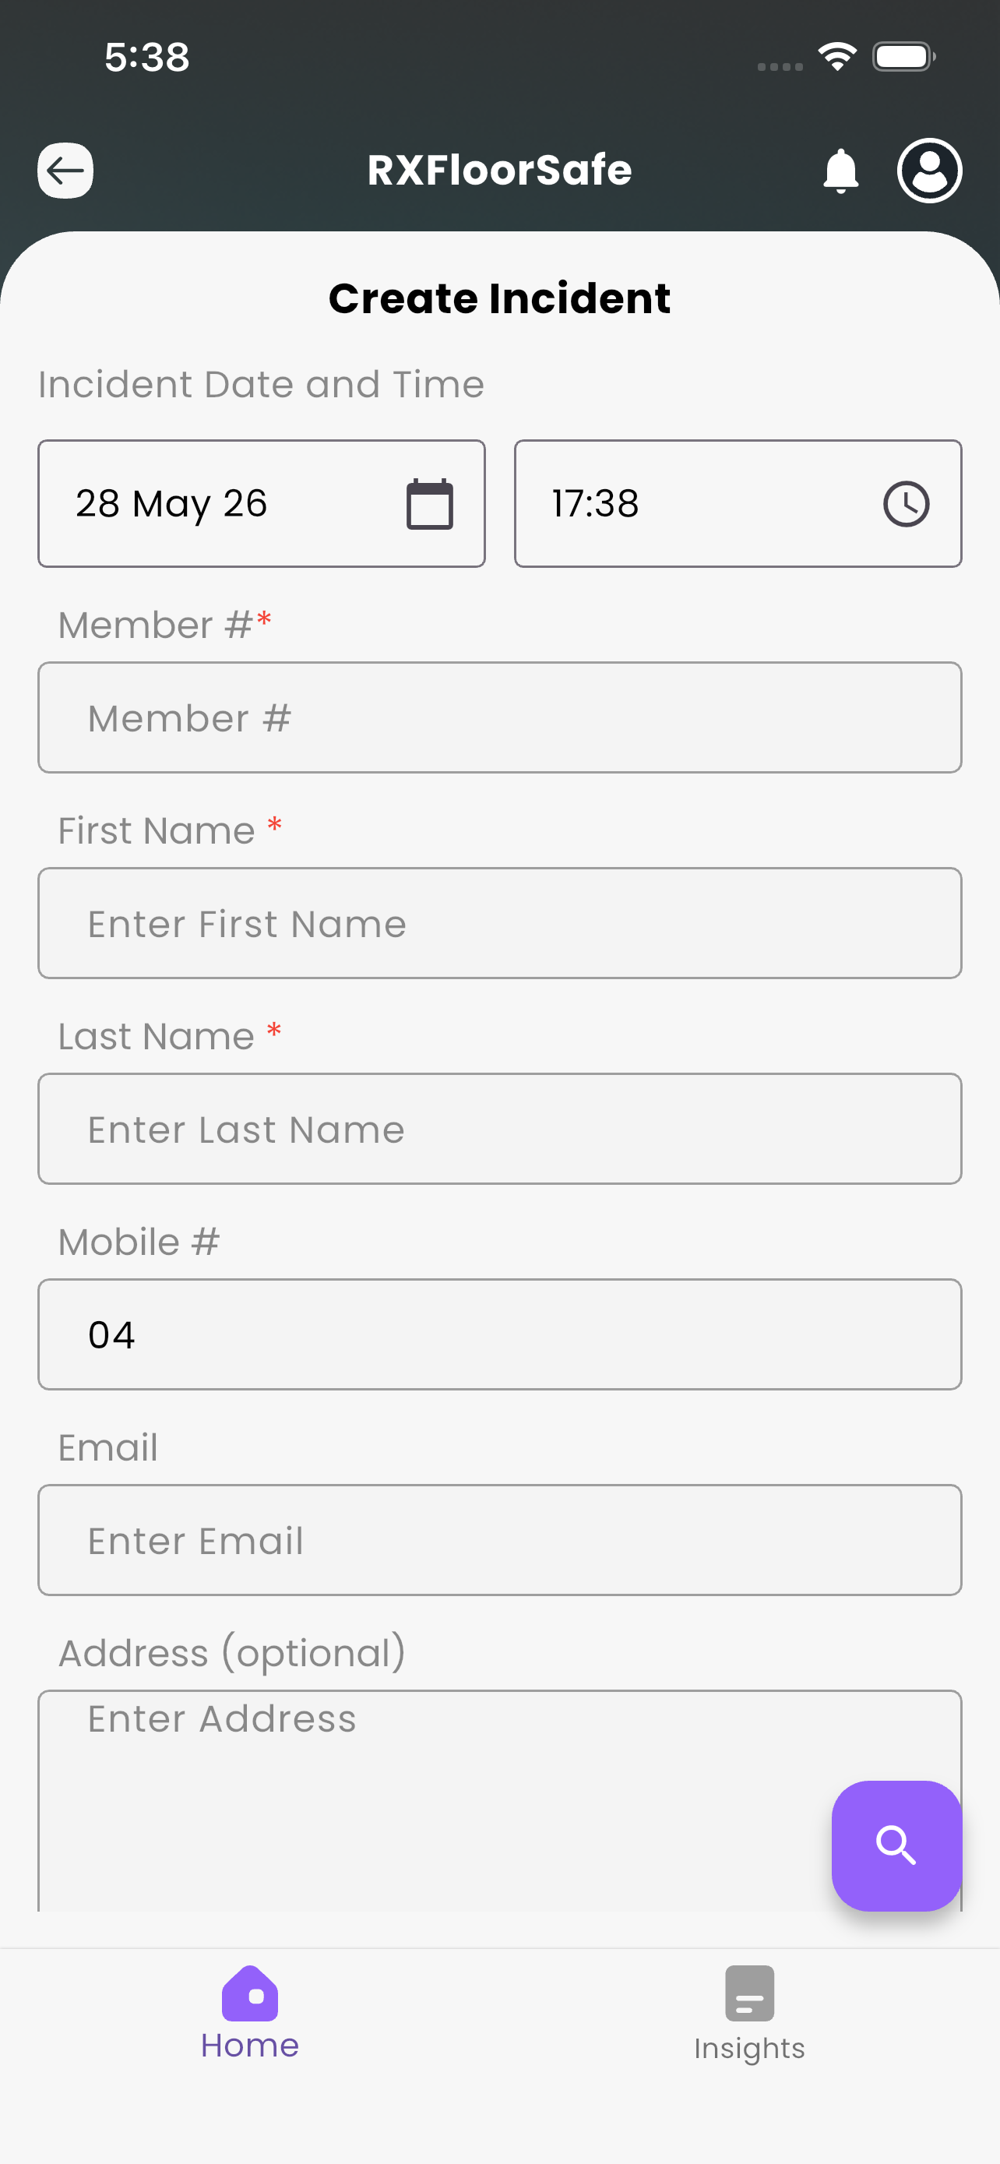The width and height of the screenshot is (1000, 2164).
Task: Open the user profile avatar icon
Action: click(929, 171)
